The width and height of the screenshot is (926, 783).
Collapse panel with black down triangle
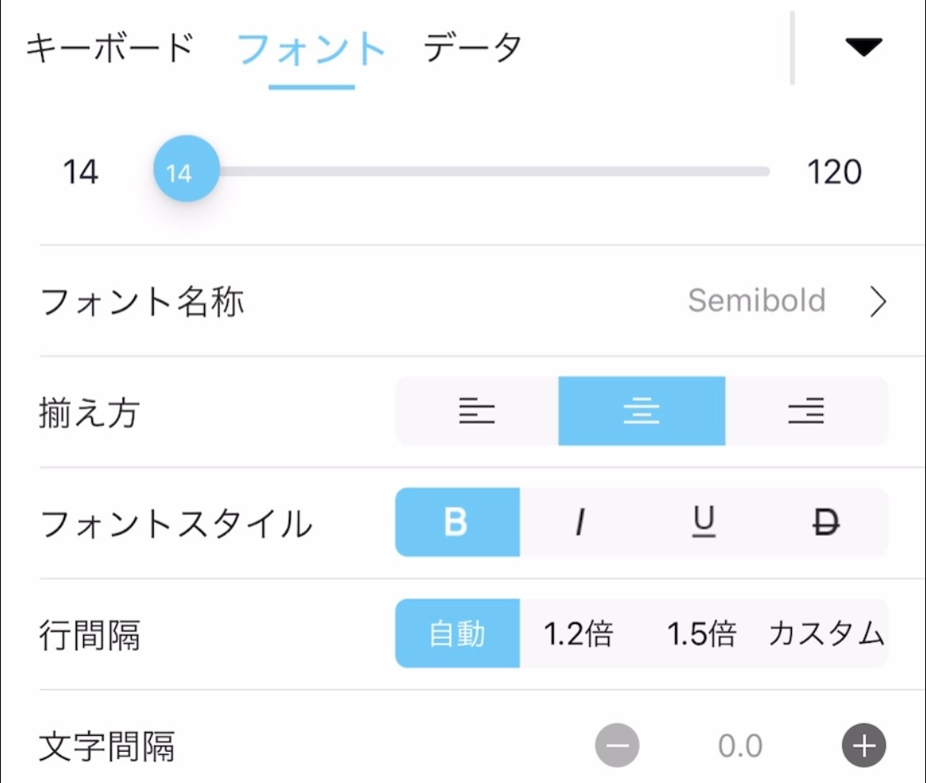[864, 47]
